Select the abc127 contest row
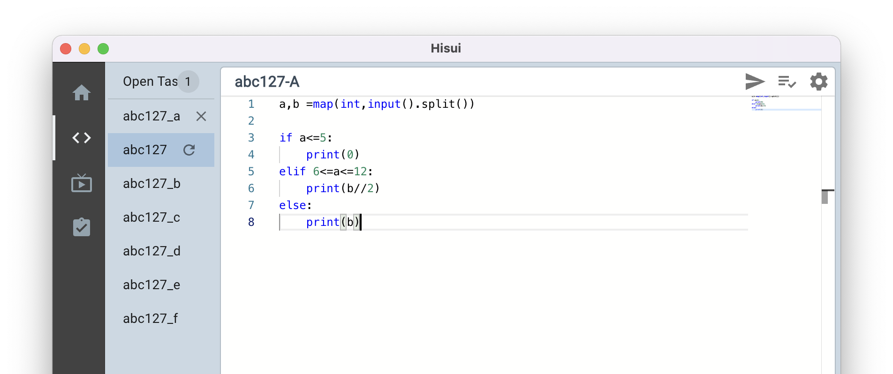 coord(161,150)
